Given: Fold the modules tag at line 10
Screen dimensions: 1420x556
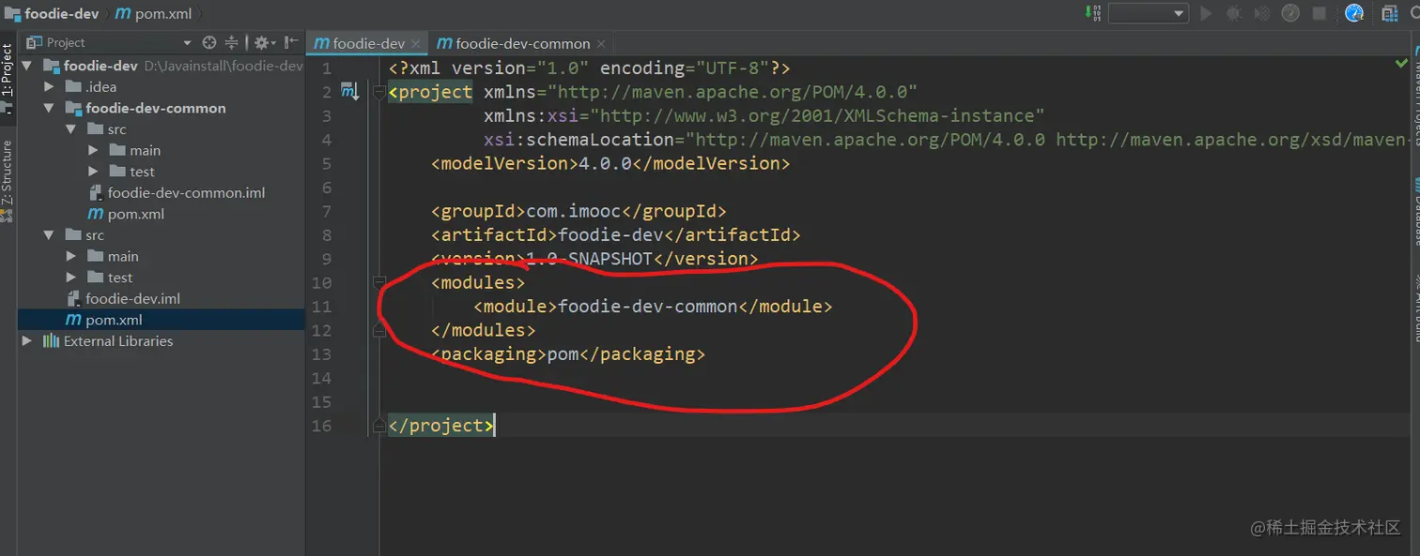Looking at the screenshot, I should 378,282.
